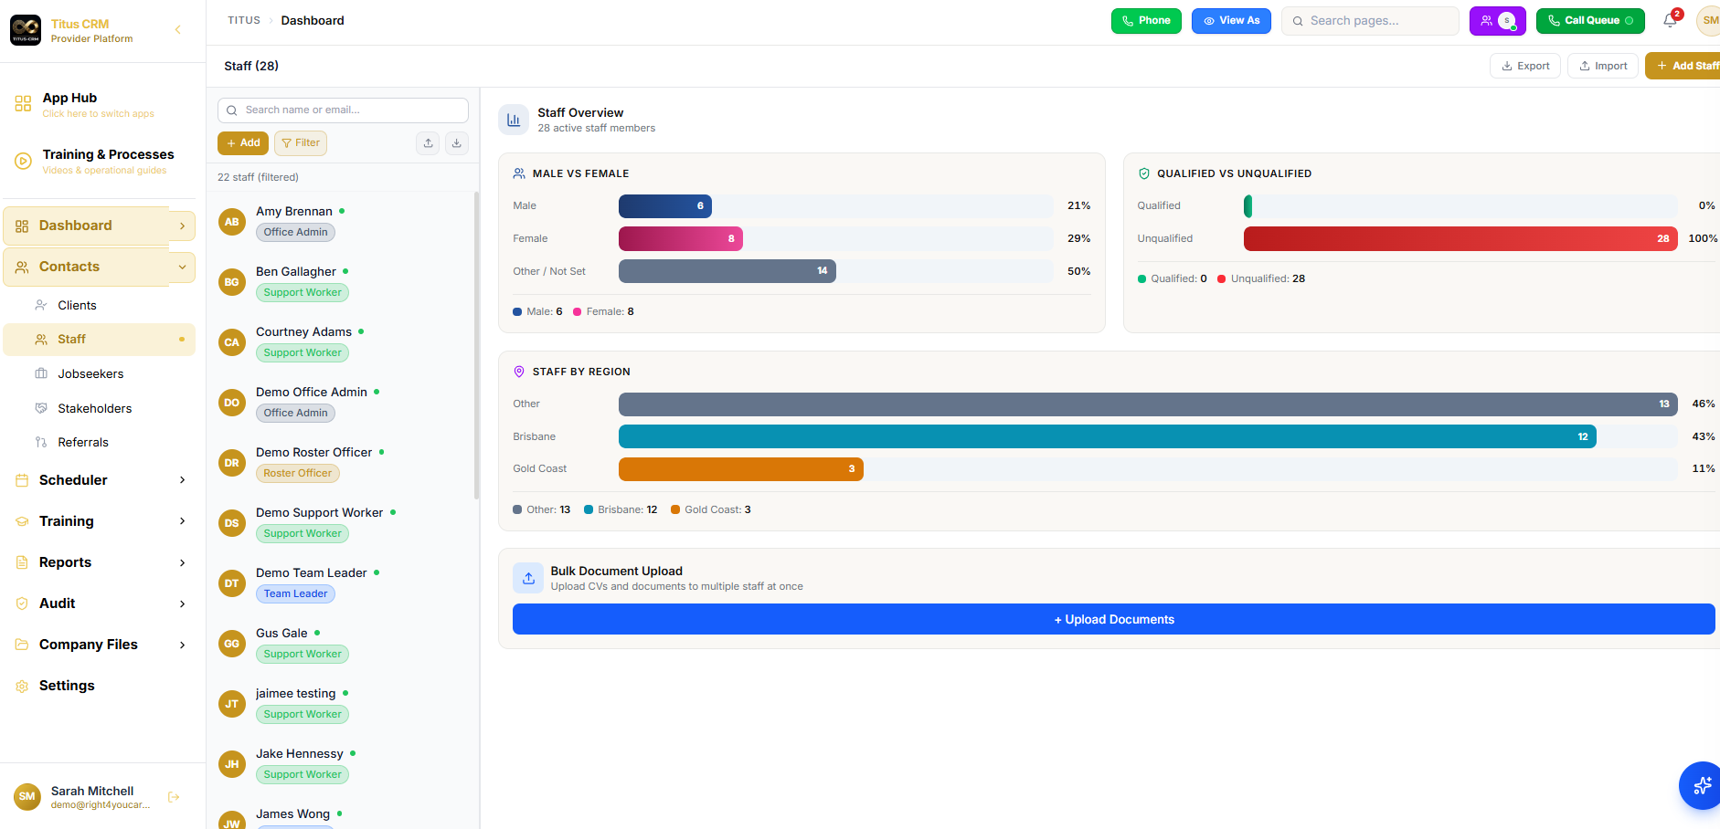Click the Male vs Female people icon

pyautogui.click(x=519, y=173)
